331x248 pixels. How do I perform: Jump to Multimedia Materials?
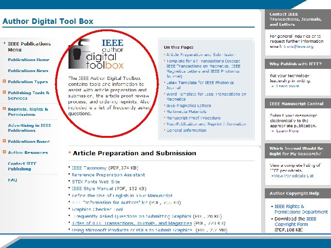tap(186, 112)
